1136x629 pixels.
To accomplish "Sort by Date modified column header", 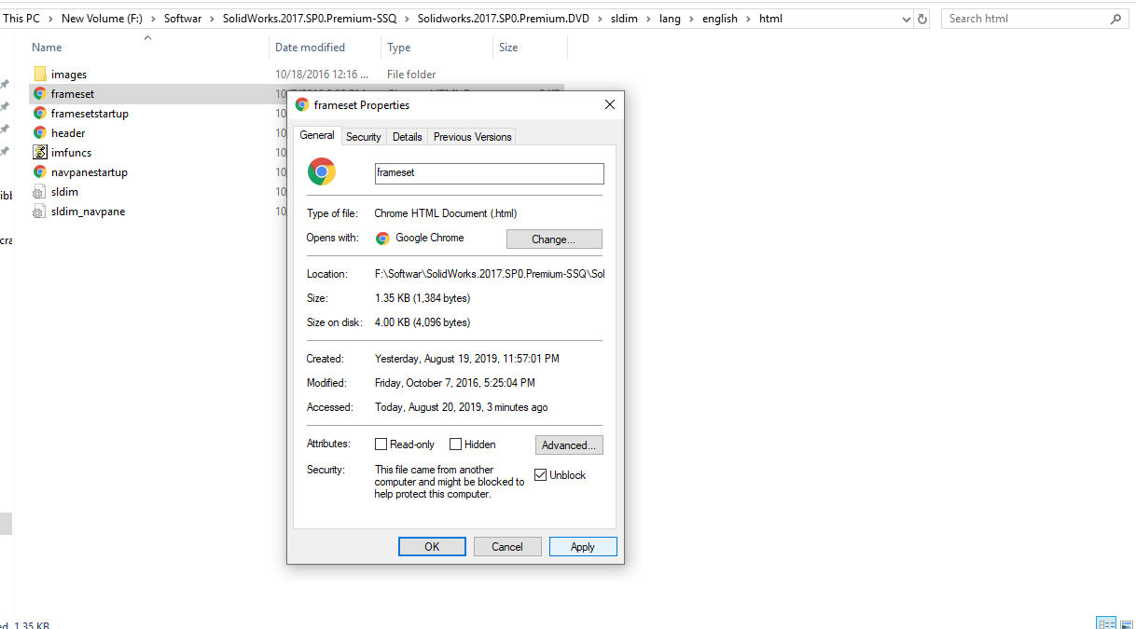I will pos(310,48).
